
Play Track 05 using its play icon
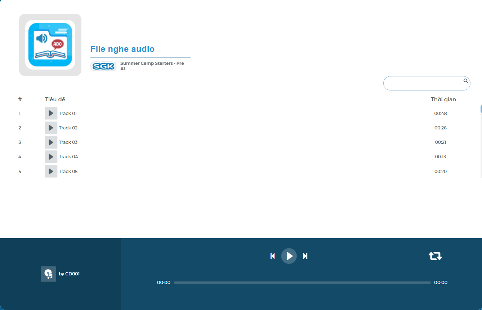pos(51,171)
